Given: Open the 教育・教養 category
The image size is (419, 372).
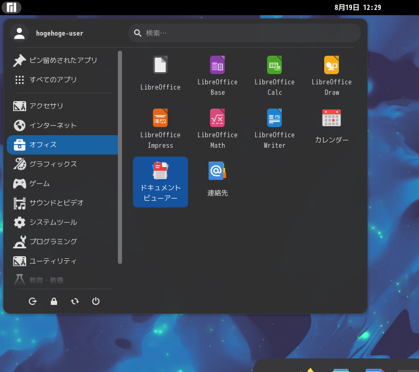Looking at the screenshot, I should coord(62,280).
